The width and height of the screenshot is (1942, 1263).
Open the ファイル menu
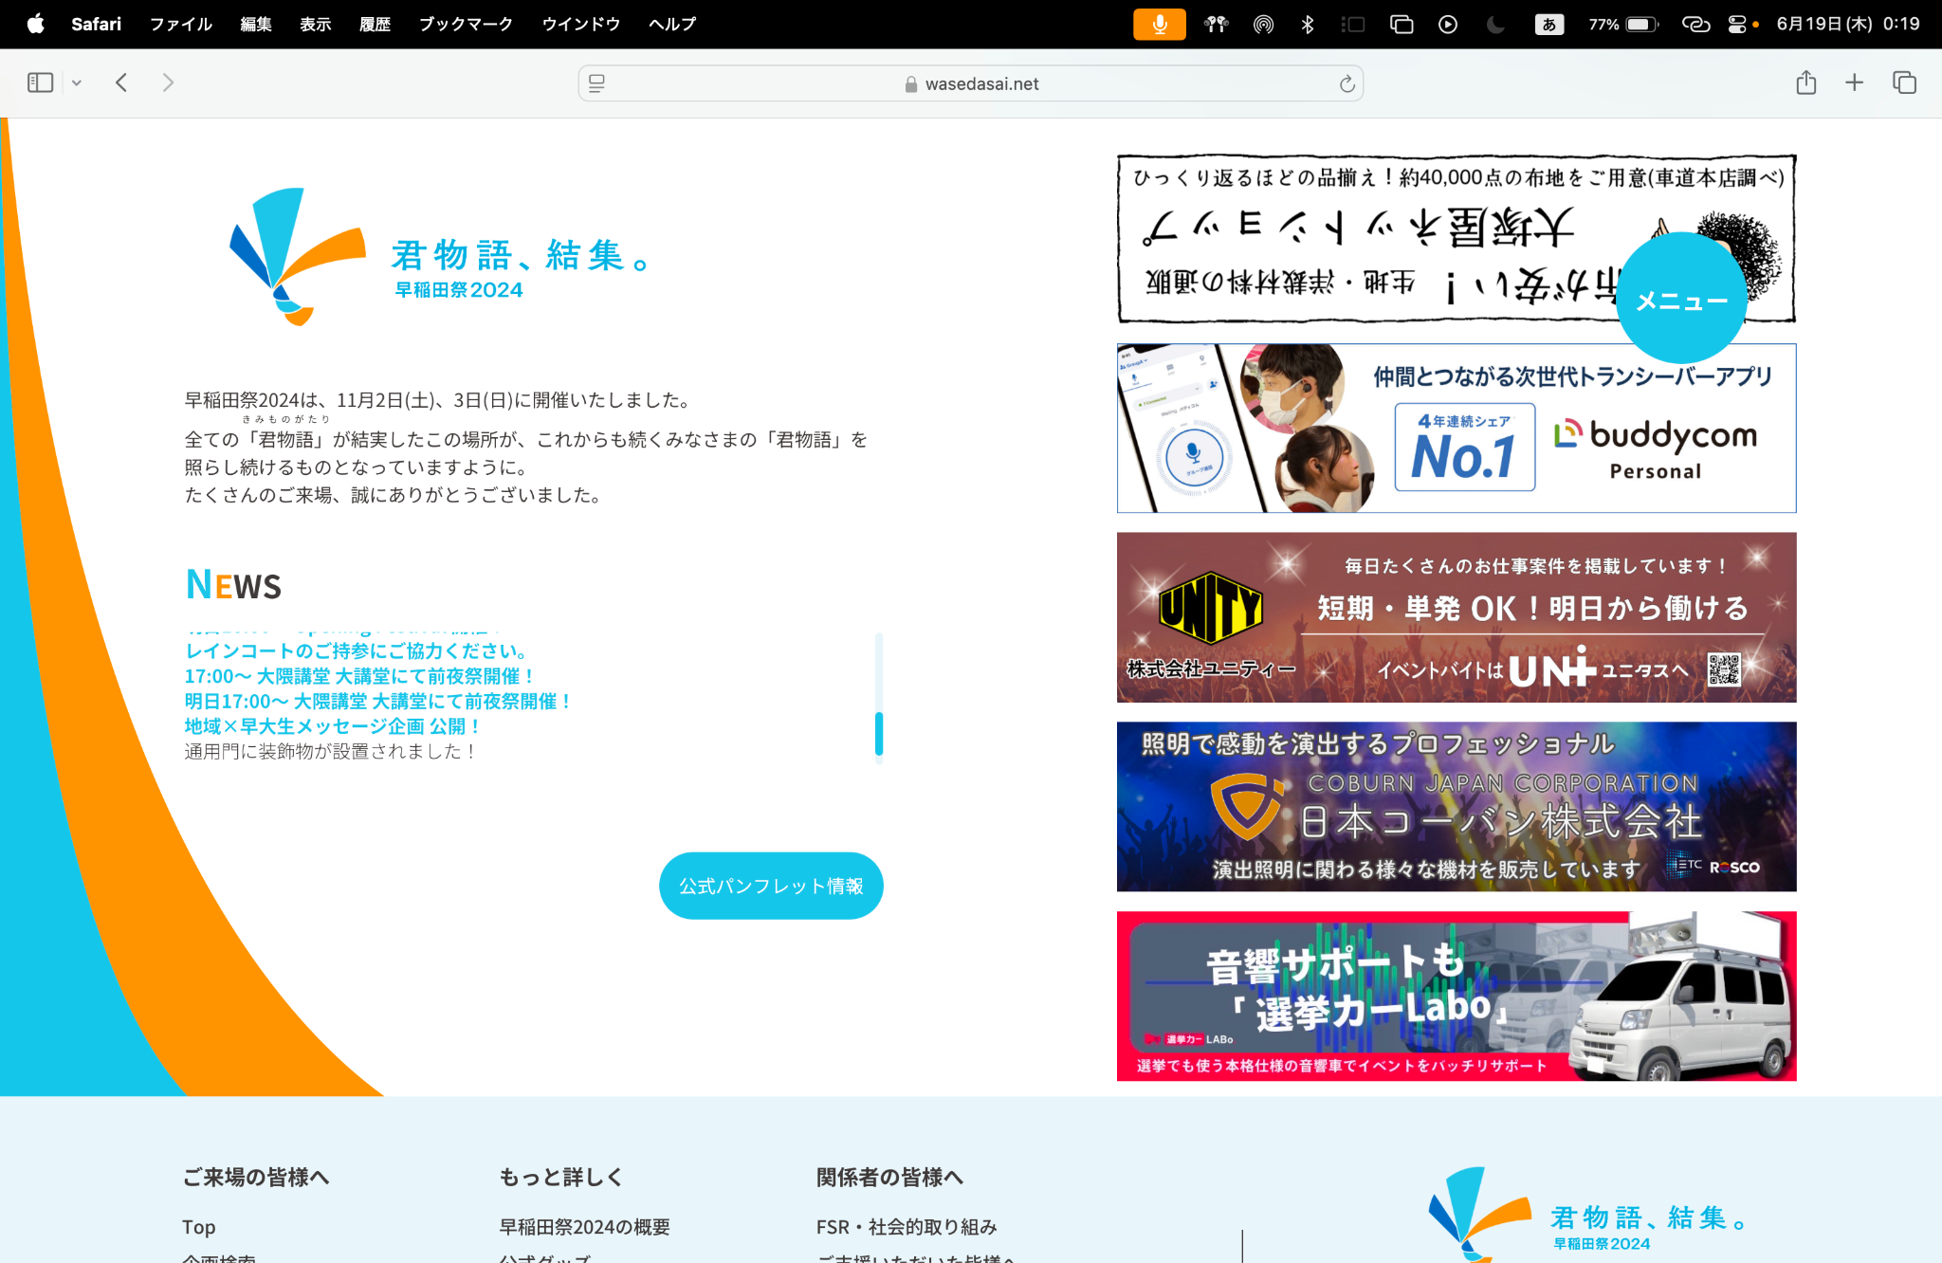pyautogui.click(x=180, y=24)
